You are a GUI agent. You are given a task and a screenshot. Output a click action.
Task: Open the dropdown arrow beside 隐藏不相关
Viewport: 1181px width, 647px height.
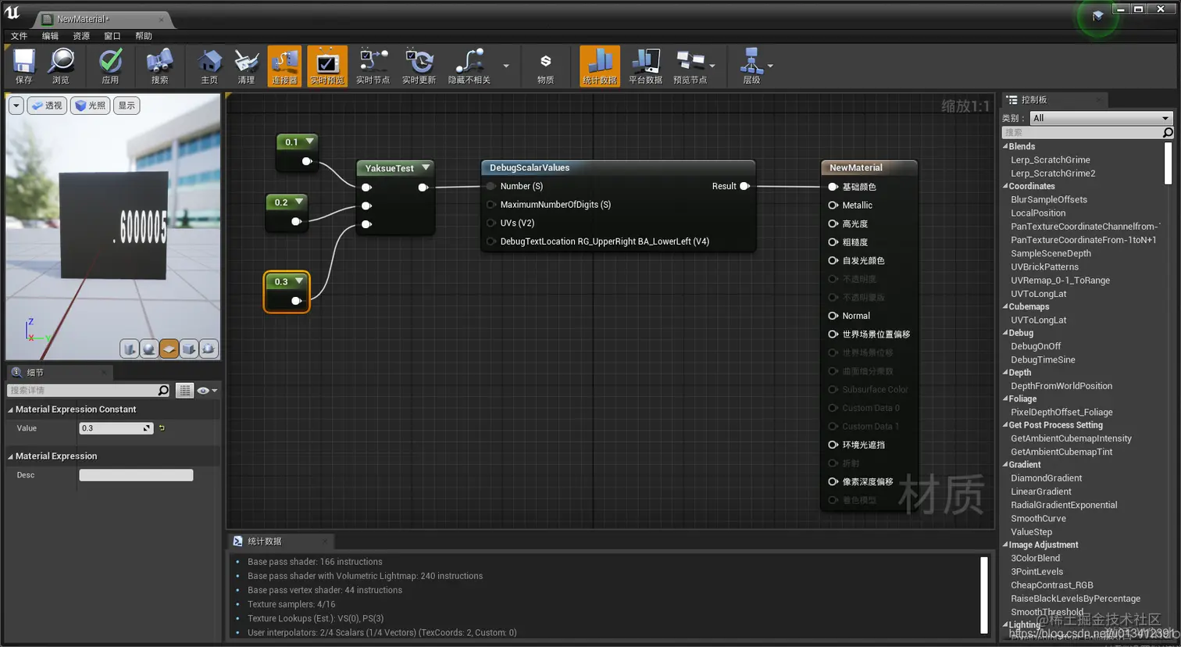coord(506,66)
